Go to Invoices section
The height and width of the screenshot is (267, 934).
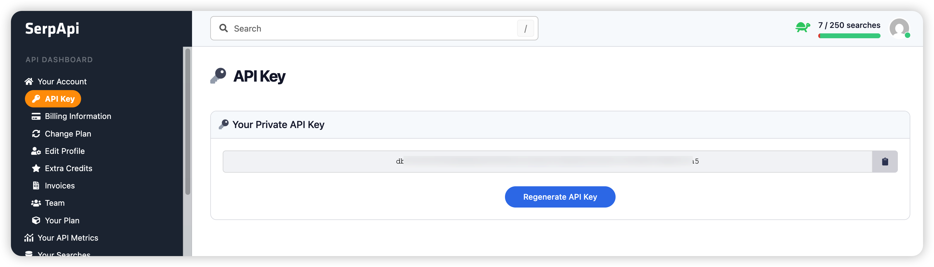pyautogui.click(x=60, y=186)
